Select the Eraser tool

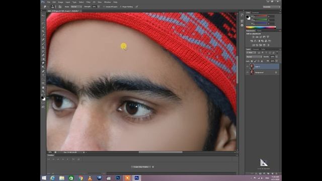[x=43, y=55]
